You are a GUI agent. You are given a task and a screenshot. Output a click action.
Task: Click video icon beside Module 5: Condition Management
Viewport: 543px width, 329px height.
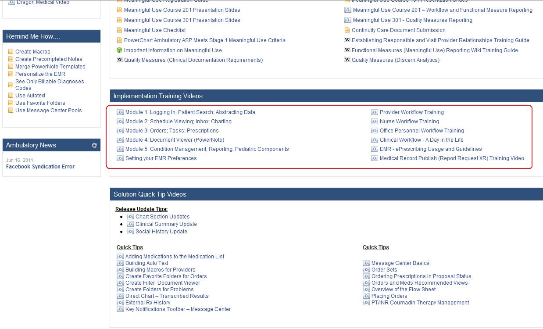coord(120,149)
